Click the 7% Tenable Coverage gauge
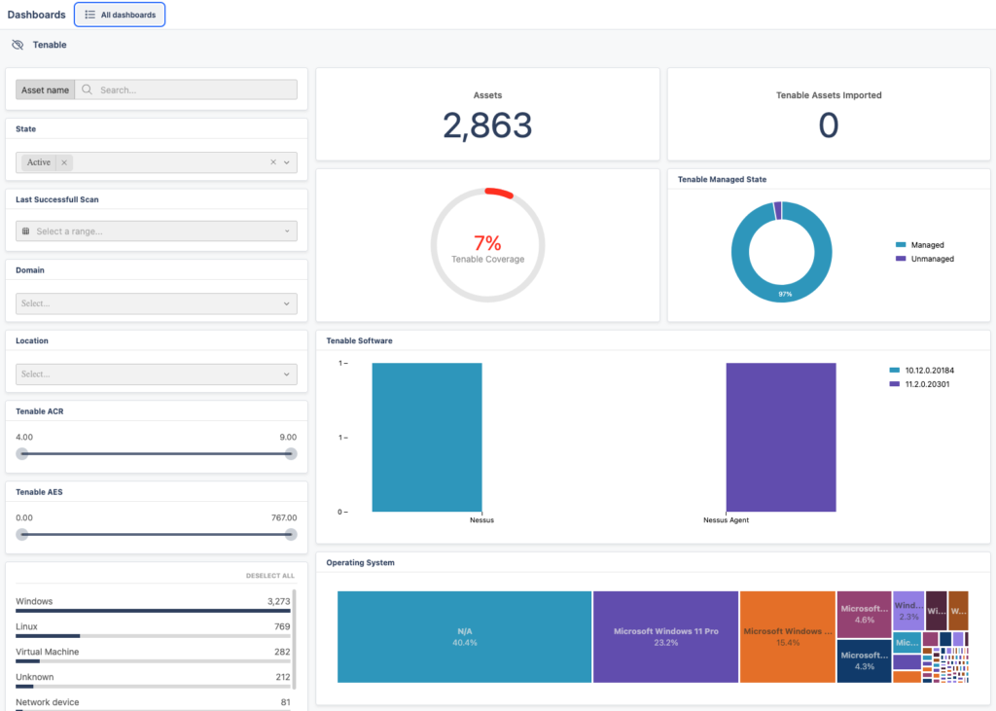This screenshot has height=711, width=996. [x=487, y=245]
